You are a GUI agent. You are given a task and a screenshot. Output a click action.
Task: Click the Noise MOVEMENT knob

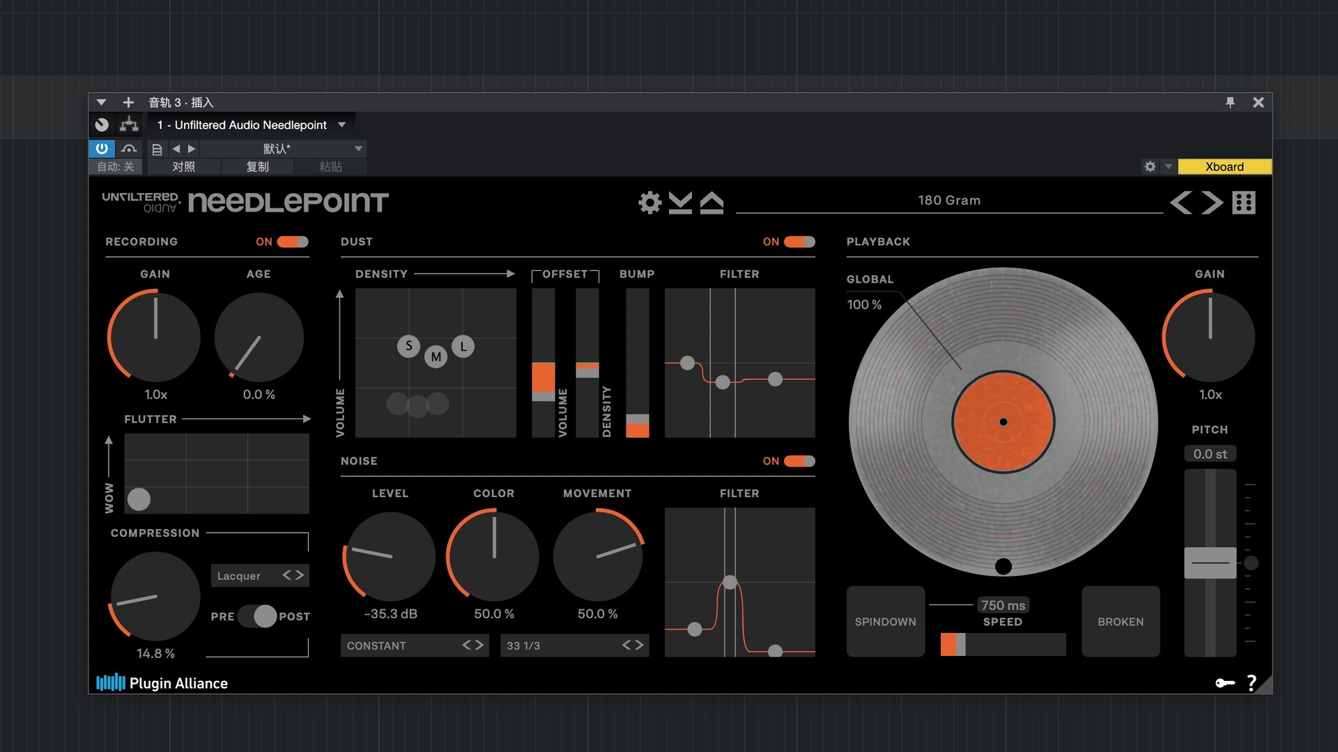pos(597,556)
